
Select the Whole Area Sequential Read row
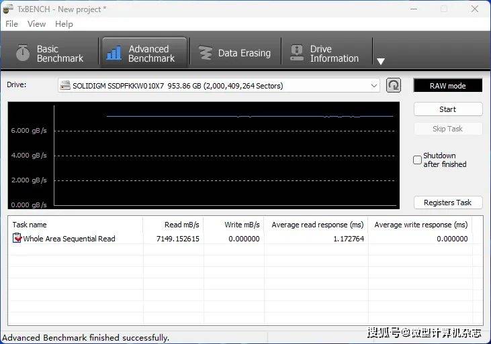point(69,239)
